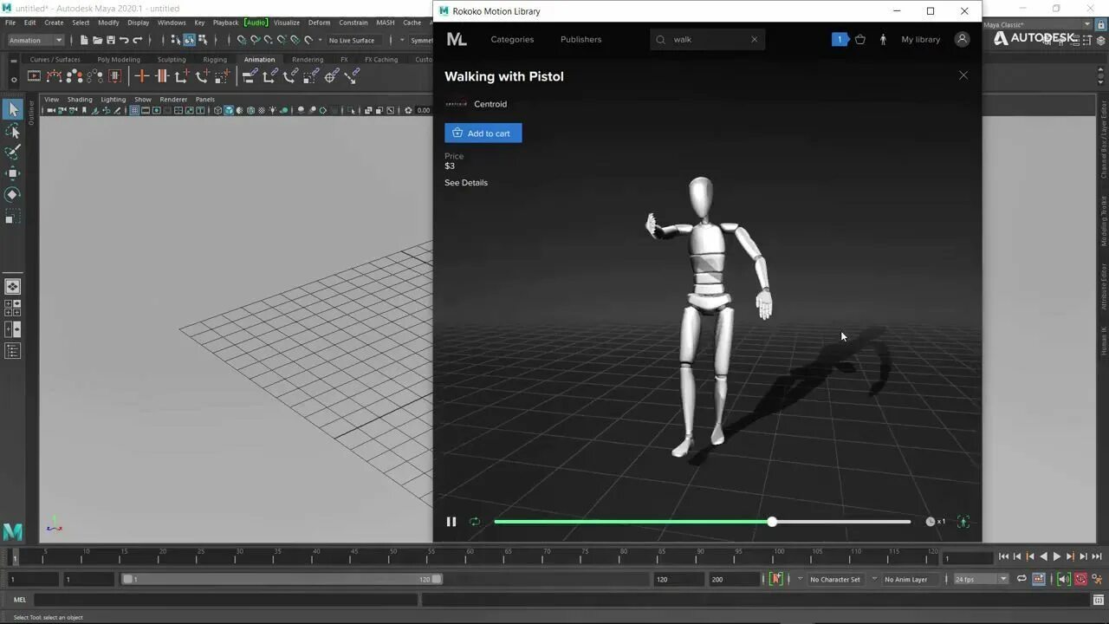Open the viewport Shading menu

[x=80, y=100]
